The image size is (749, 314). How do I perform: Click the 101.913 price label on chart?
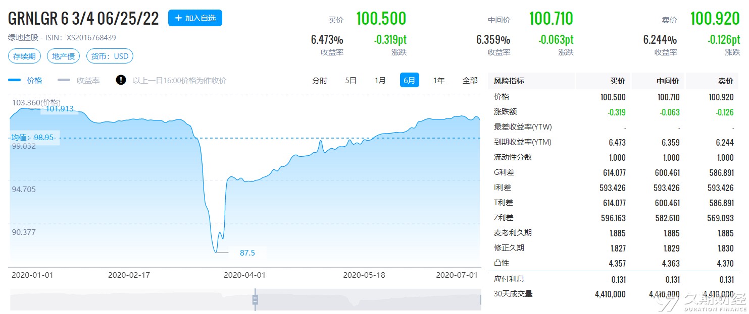tap(60, 108)
